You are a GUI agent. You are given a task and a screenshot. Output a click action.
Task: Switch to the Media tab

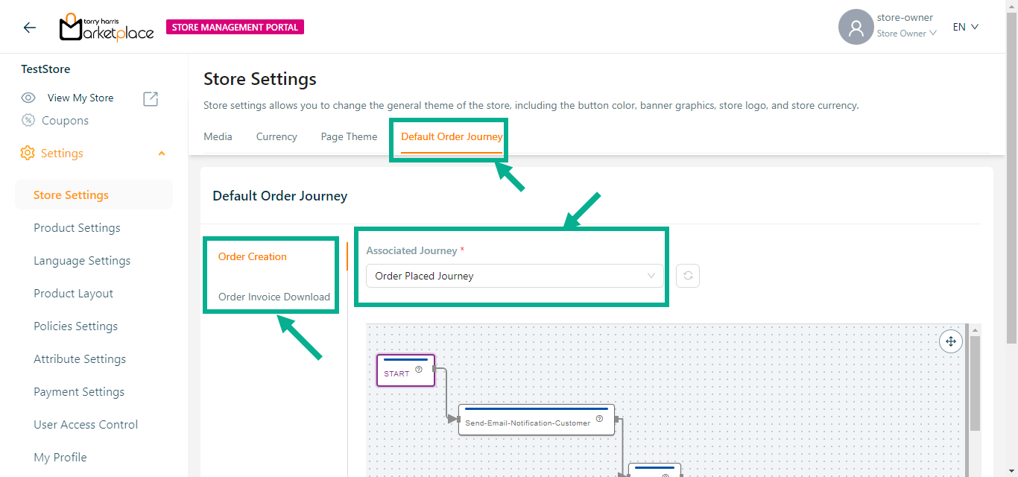tap(218, 137)
